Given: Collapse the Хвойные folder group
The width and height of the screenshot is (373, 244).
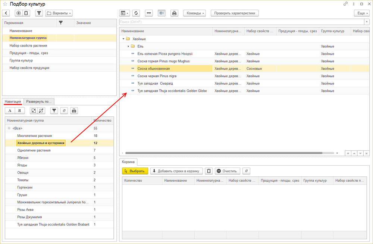Looking at the screenshot, I should 123,39.
